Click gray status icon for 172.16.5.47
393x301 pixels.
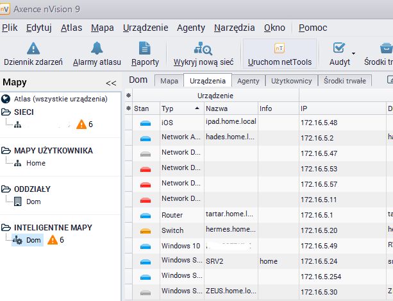point(146,154)
